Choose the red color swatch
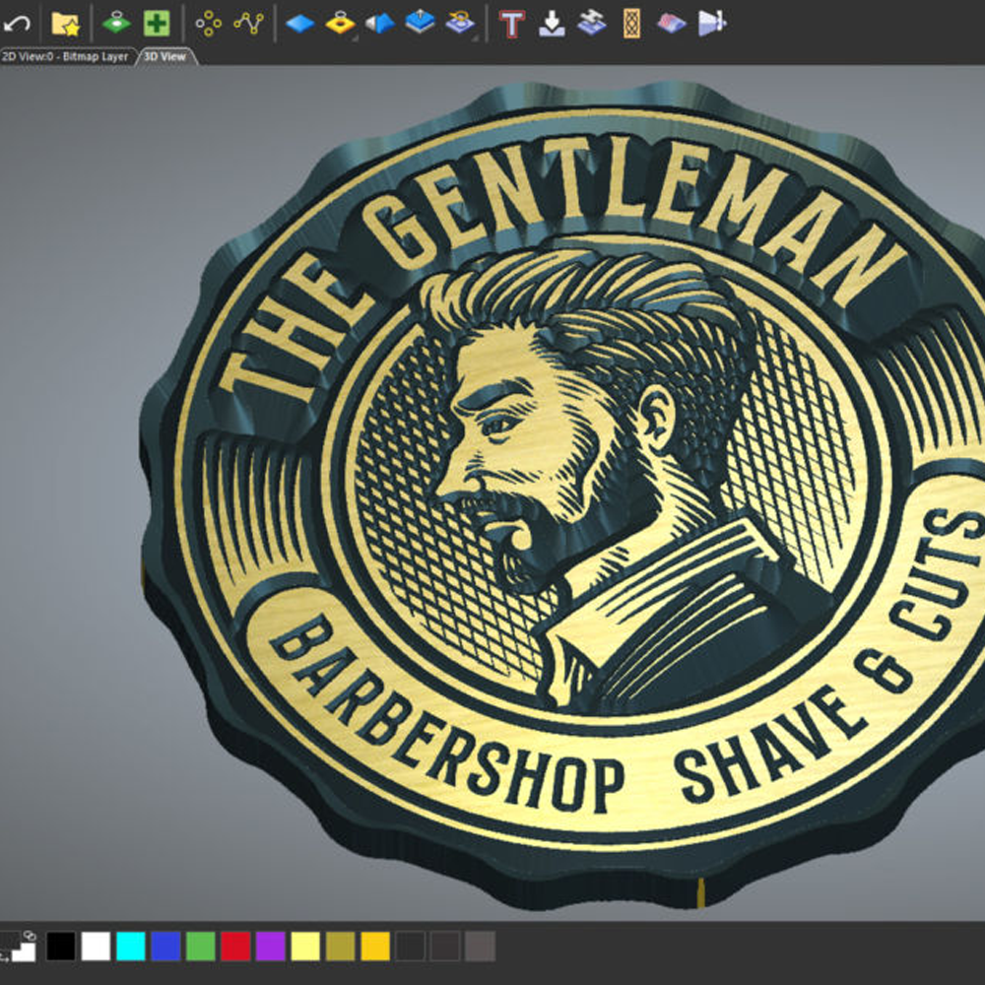This screenshot has width=985, height=985. [x=235, y=947]
